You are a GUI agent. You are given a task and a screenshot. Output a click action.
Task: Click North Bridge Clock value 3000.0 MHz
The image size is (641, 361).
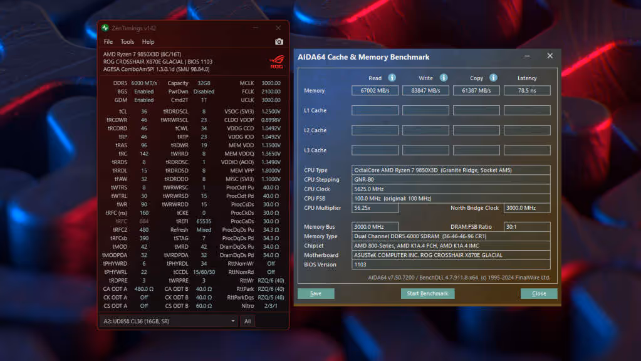coord(527,207)
